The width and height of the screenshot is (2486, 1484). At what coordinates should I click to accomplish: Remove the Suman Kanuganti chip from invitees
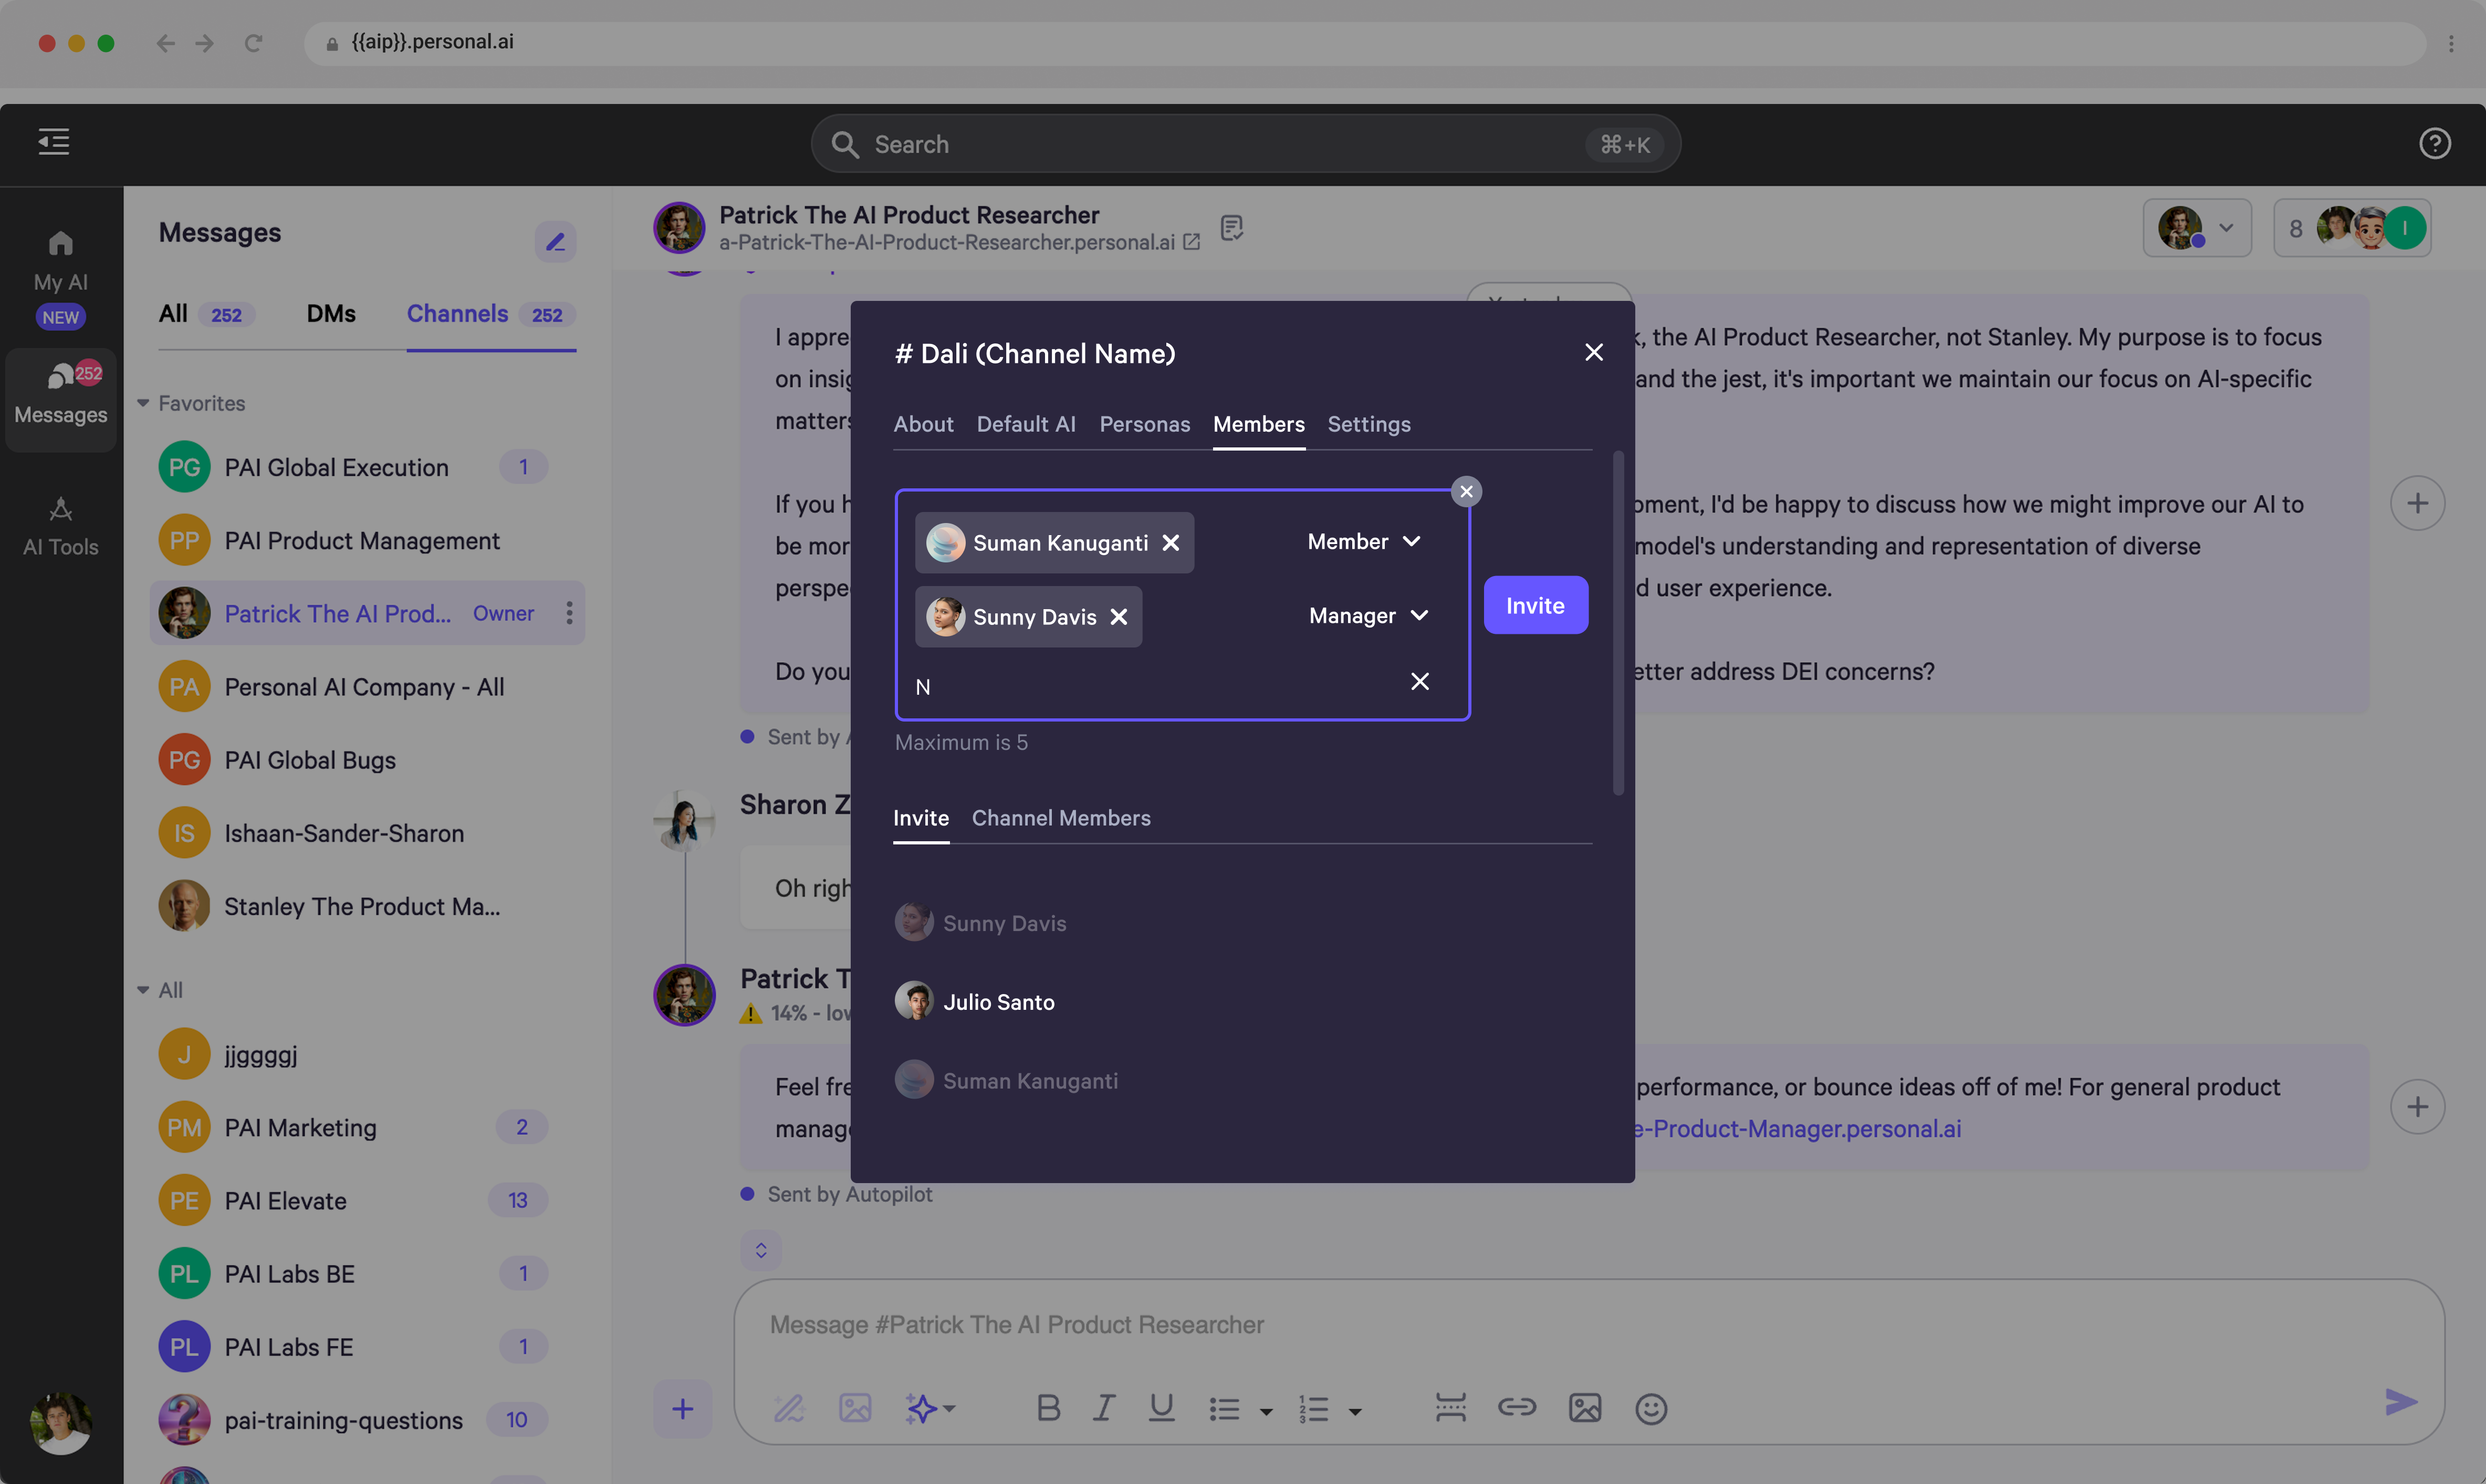click(x=1171, y=543)
